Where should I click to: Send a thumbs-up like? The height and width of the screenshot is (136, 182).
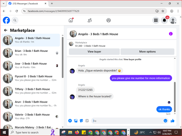[x=173, y=121]
